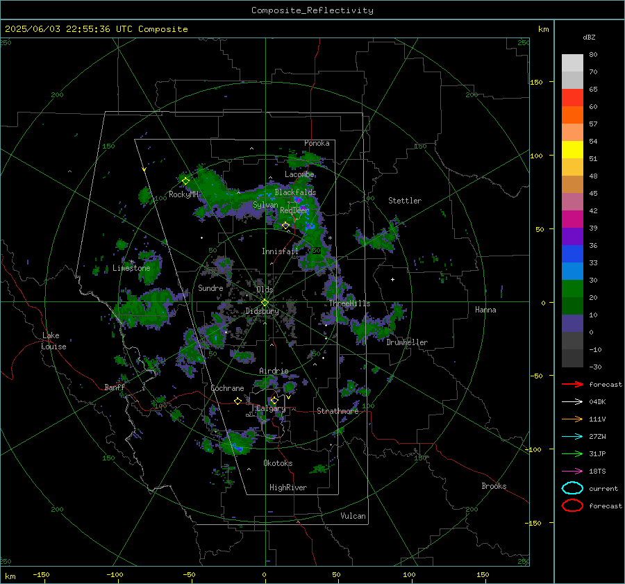This screenshot has width=625, height=584.
Task: Click the current legend label
Action: [x=603, y=489]
